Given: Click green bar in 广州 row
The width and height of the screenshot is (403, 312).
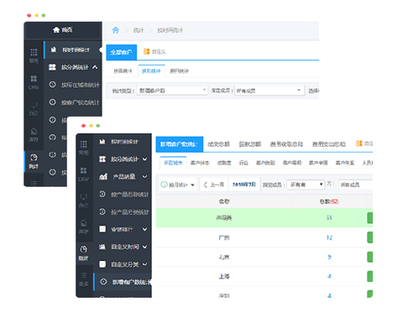Looking at the screenshot, I should (369, 237).
